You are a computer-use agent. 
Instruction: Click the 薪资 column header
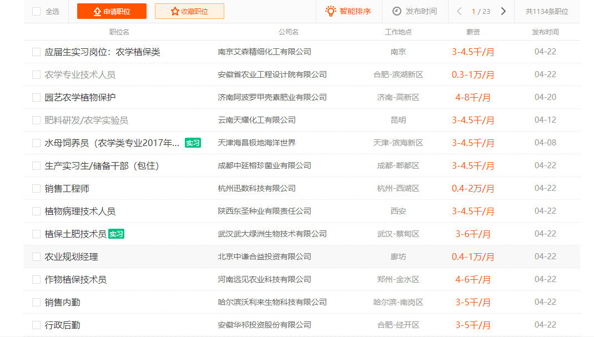[473, 32]
